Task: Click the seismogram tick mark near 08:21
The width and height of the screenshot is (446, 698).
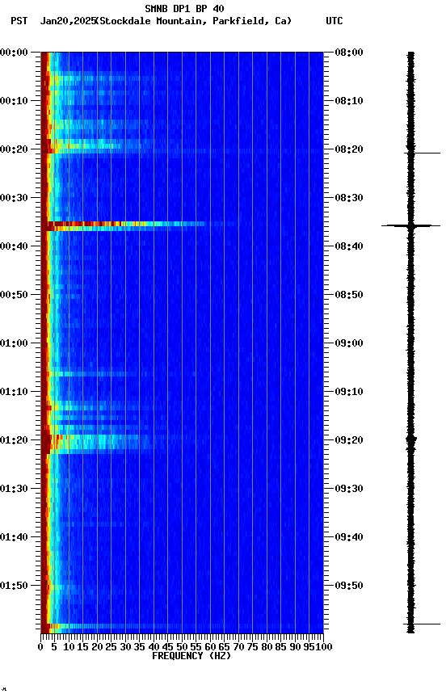Action: (x=423, y=153)
